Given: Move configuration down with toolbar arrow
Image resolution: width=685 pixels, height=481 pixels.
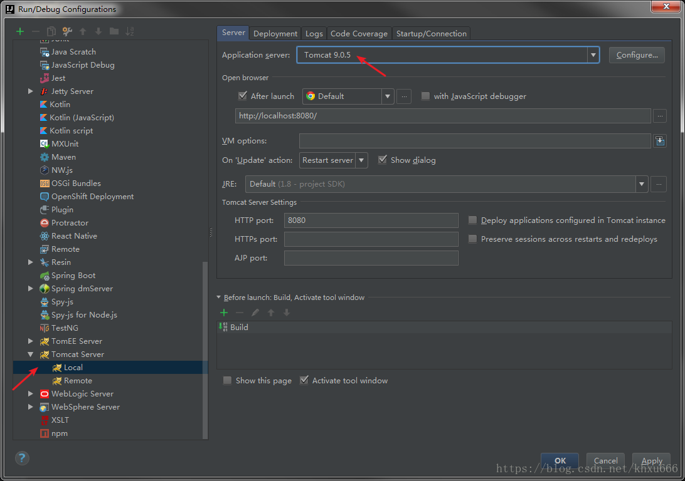Looking at the screenshot, I should [98, 31].
